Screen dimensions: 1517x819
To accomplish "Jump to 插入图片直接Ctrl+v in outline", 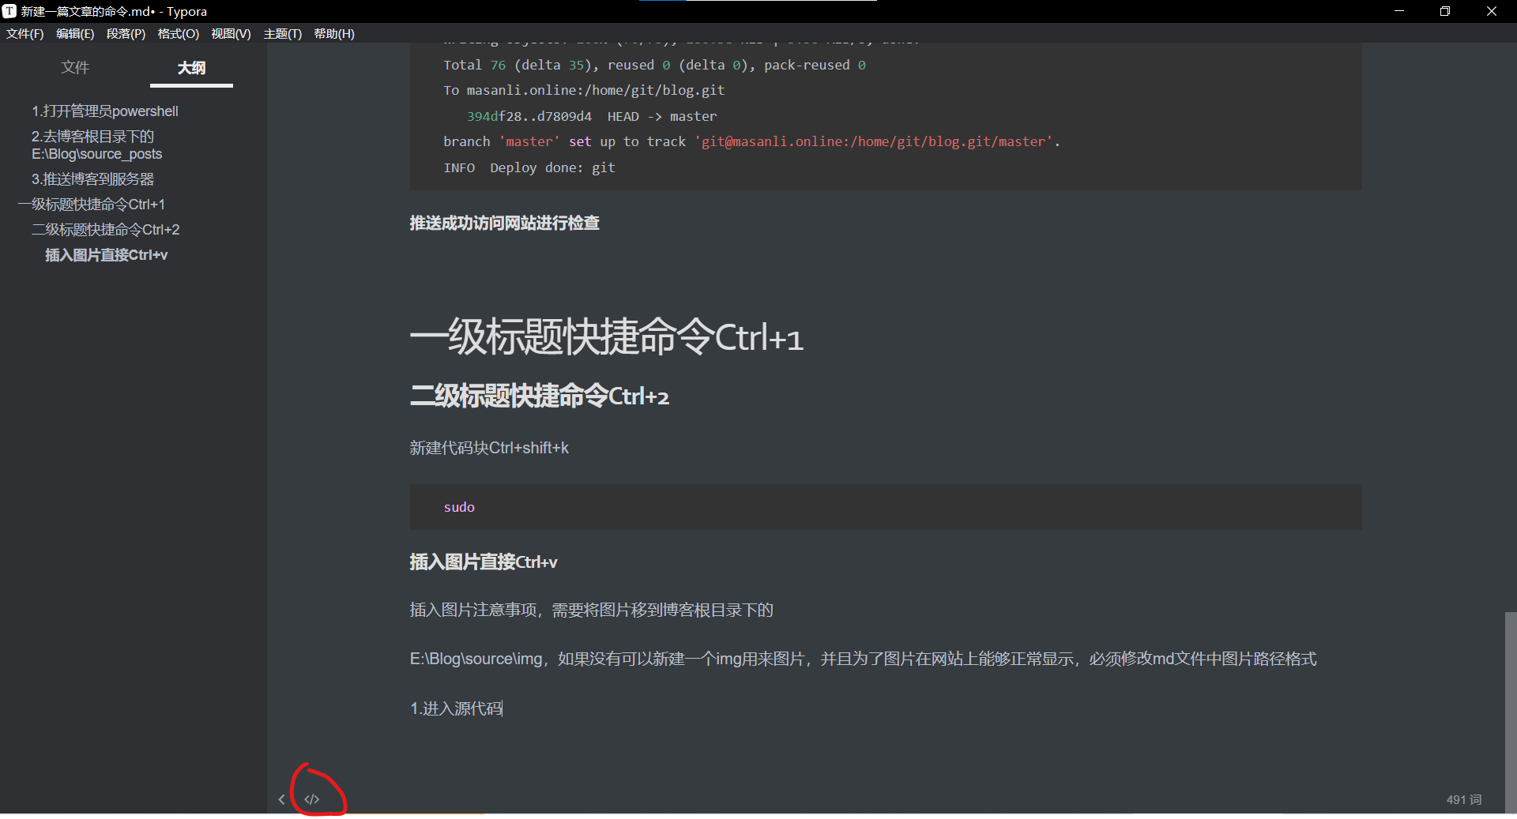I will click(x=107, y=254).
